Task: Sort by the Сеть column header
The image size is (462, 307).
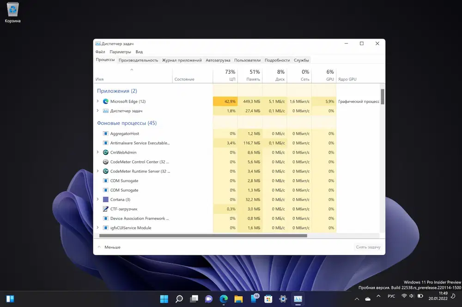Action: (x=299, y=75)
